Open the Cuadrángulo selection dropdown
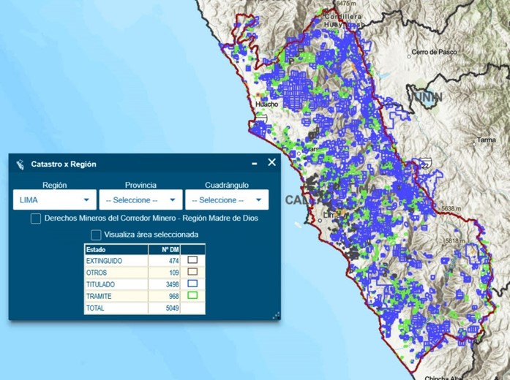Image resolution: width=510 pixels, height=380 pixels. [x=226, y=200]
